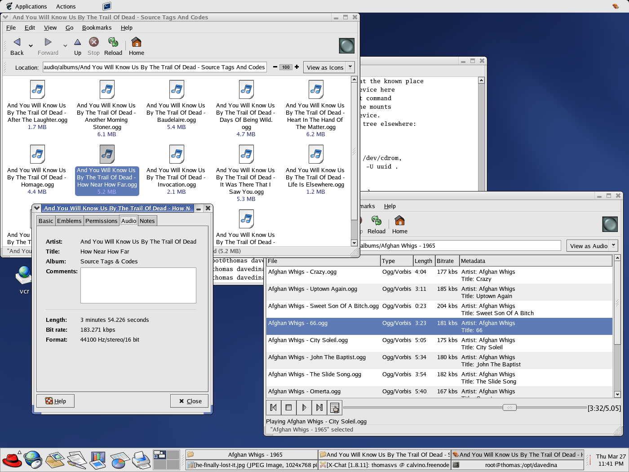Click previous track button in audio player
Screen dimensions: 629x472
[x=273, y=407]
